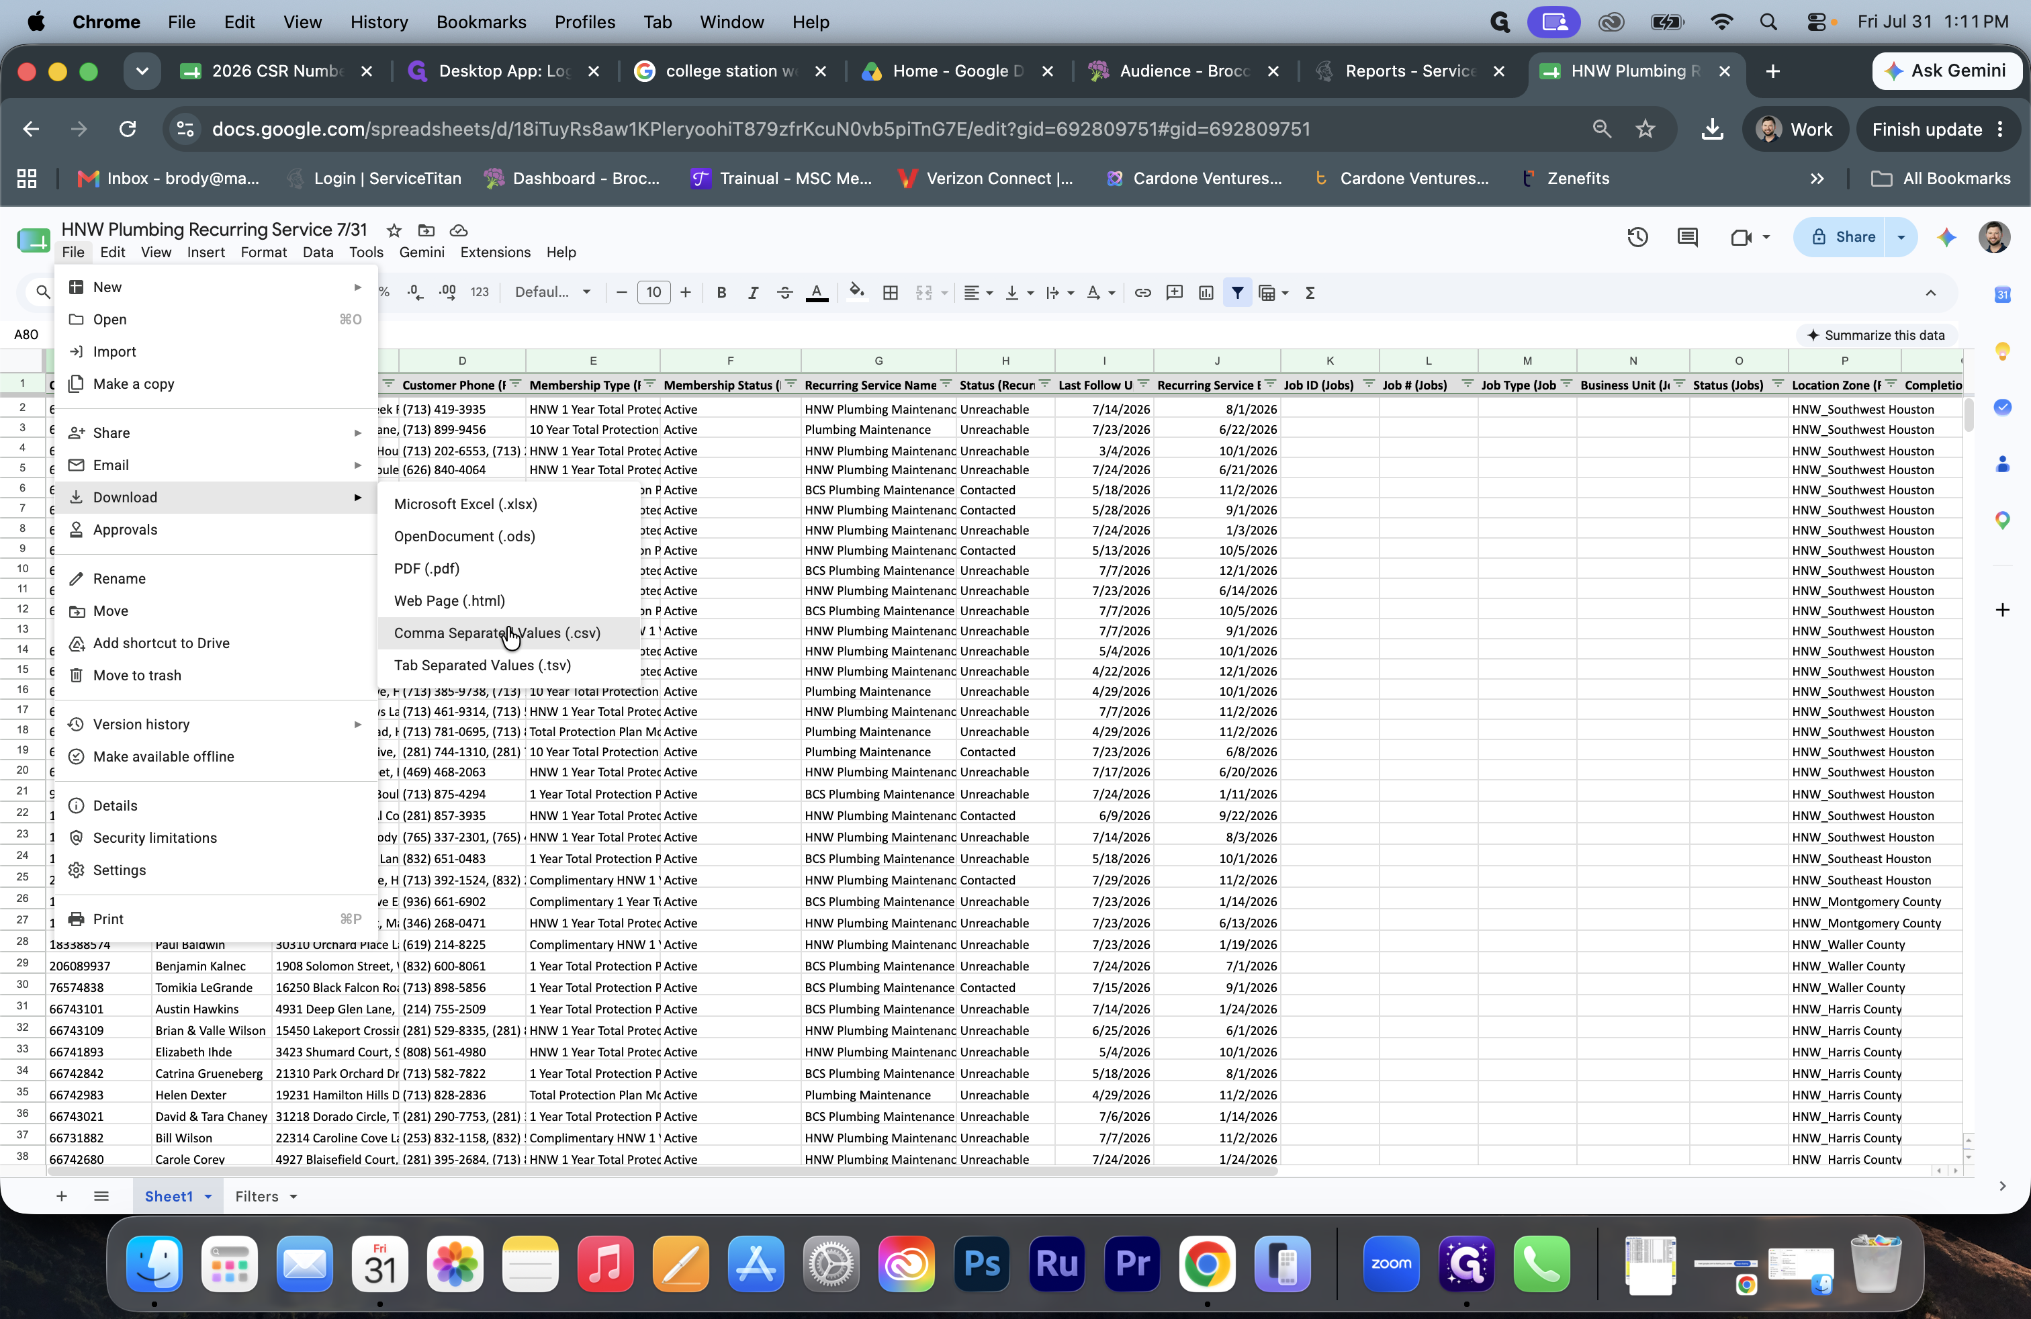Open the Data menu

pos(318,253)
